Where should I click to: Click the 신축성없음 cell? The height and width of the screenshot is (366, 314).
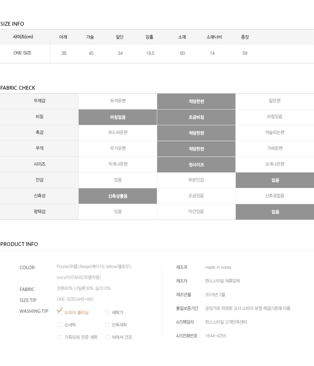tap(275, 196)
